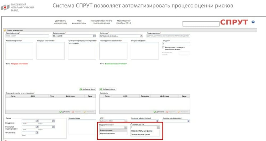Screen dimensions: 266x141
Task: Select Неравнозначное option
Action: (x=113, y=133)
